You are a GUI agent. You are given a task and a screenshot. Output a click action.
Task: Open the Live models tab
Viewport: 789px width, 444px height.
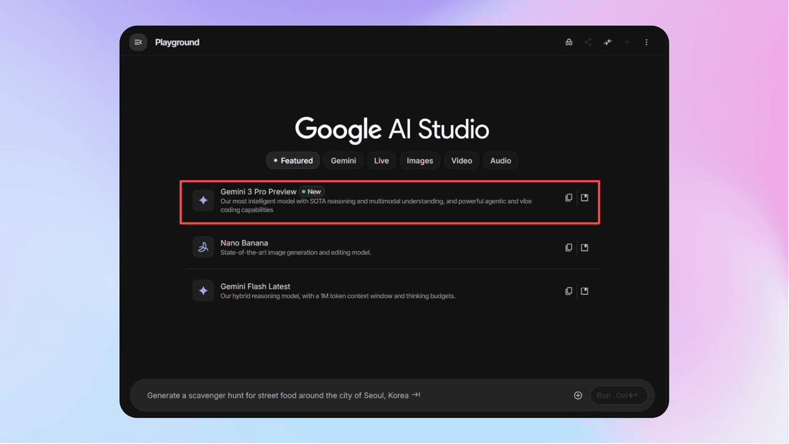382,160
